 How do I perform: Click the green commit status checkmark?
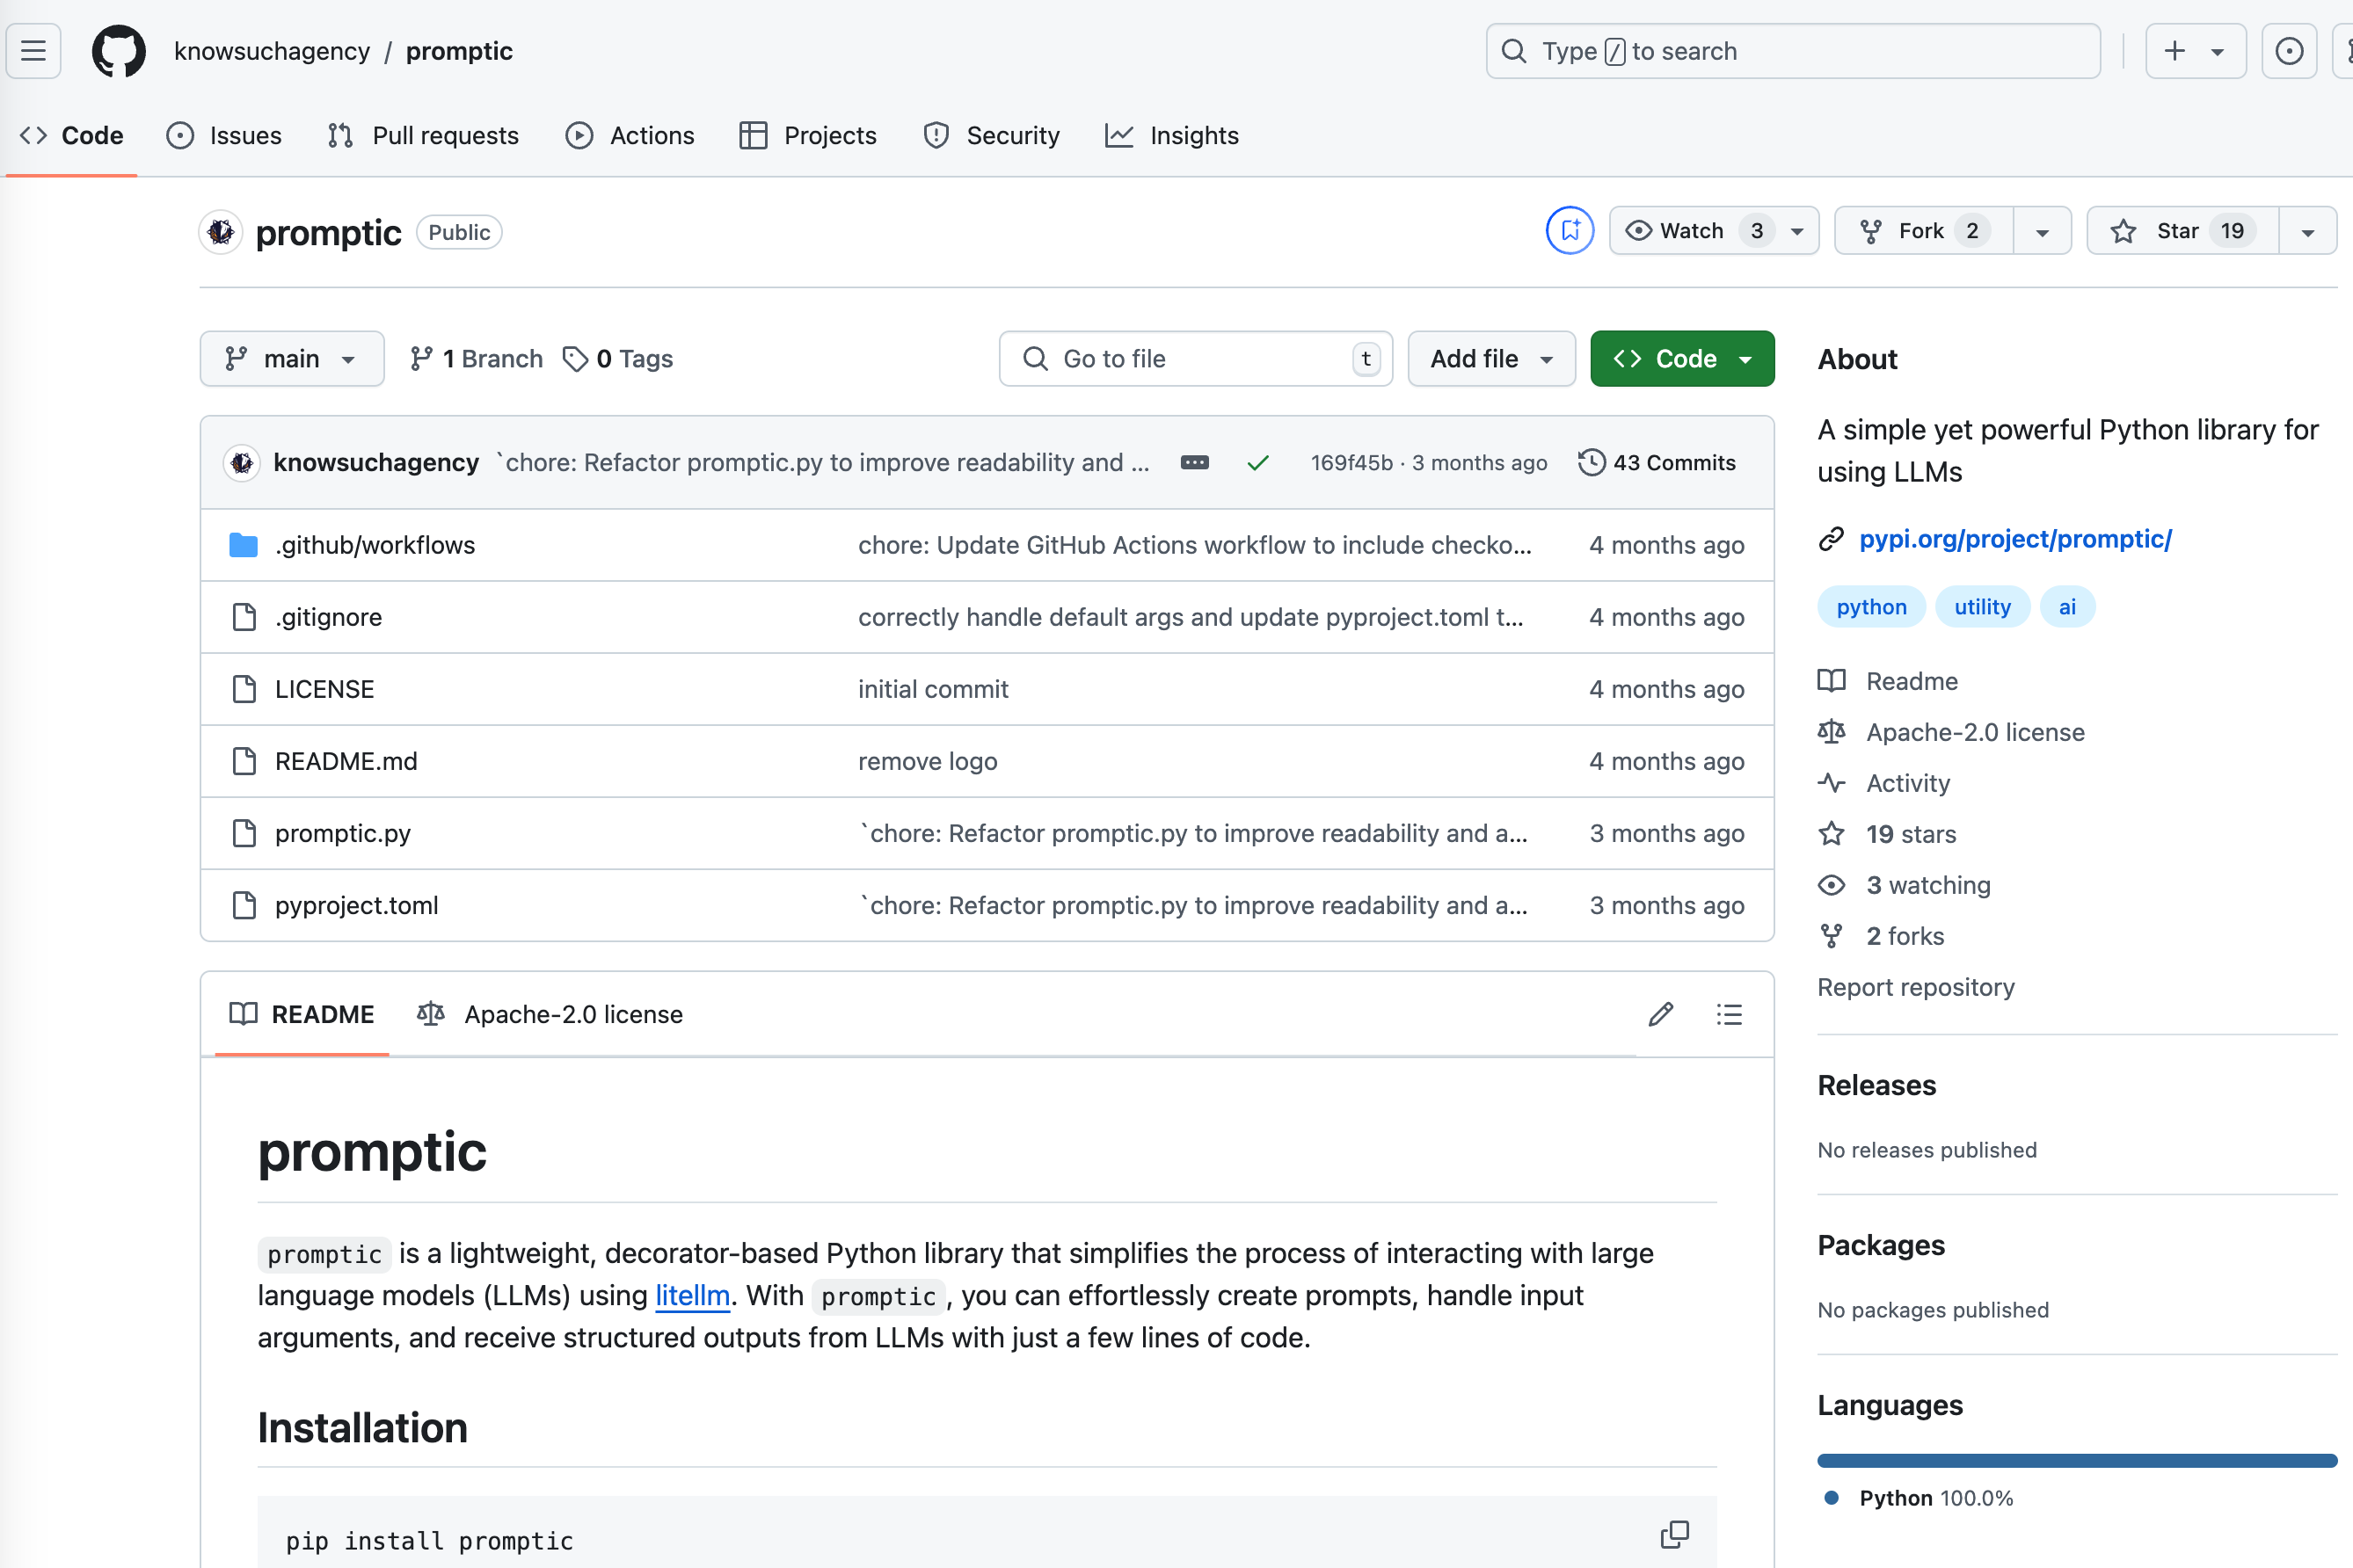tap(1257, 462)
